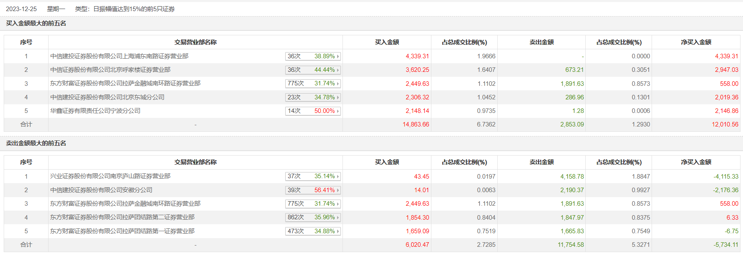Open 华鑫证券宁波分公司 link

coord(95,111)
